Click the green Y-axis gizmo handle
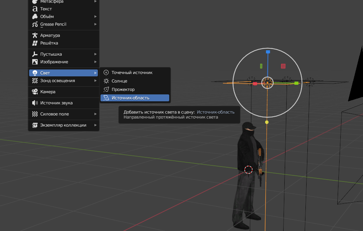363x231 pixels. 296,83
